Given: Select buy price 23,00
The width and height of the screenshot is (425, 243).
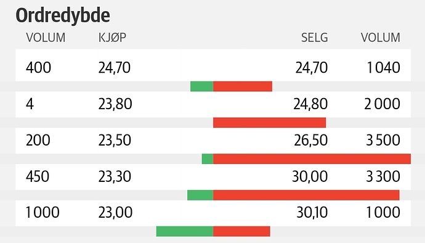Looking at the screenshot, I should [115, 212].
